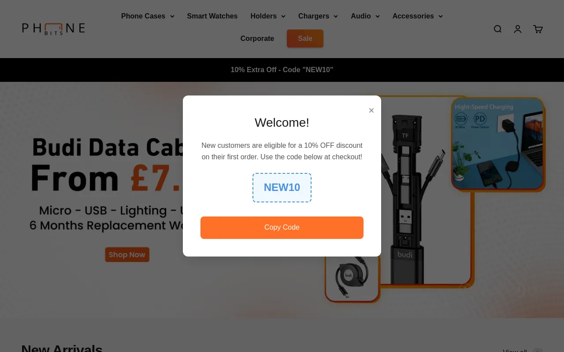
Task: Open the account login icon
Action: point(518,29)
